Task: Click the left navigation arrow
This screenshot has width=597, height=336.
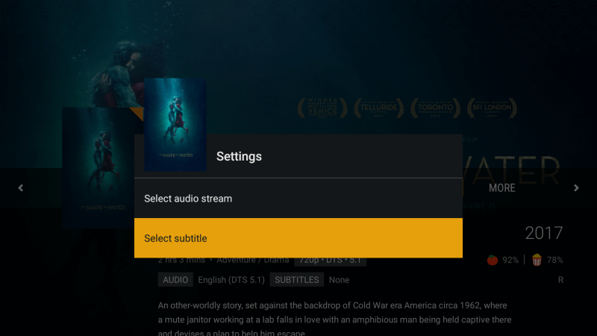Action: (x=21, y=188)
